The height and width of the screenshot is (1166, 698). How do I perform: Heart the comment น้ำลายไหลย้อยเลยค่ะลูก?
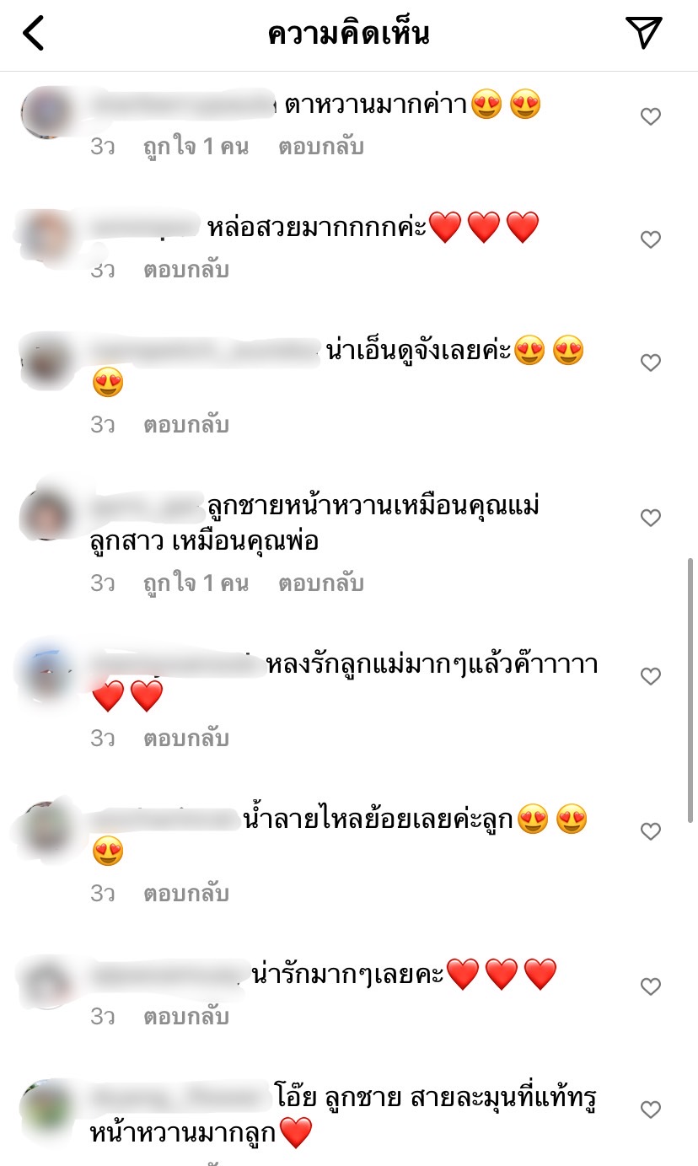coord(651,832)
